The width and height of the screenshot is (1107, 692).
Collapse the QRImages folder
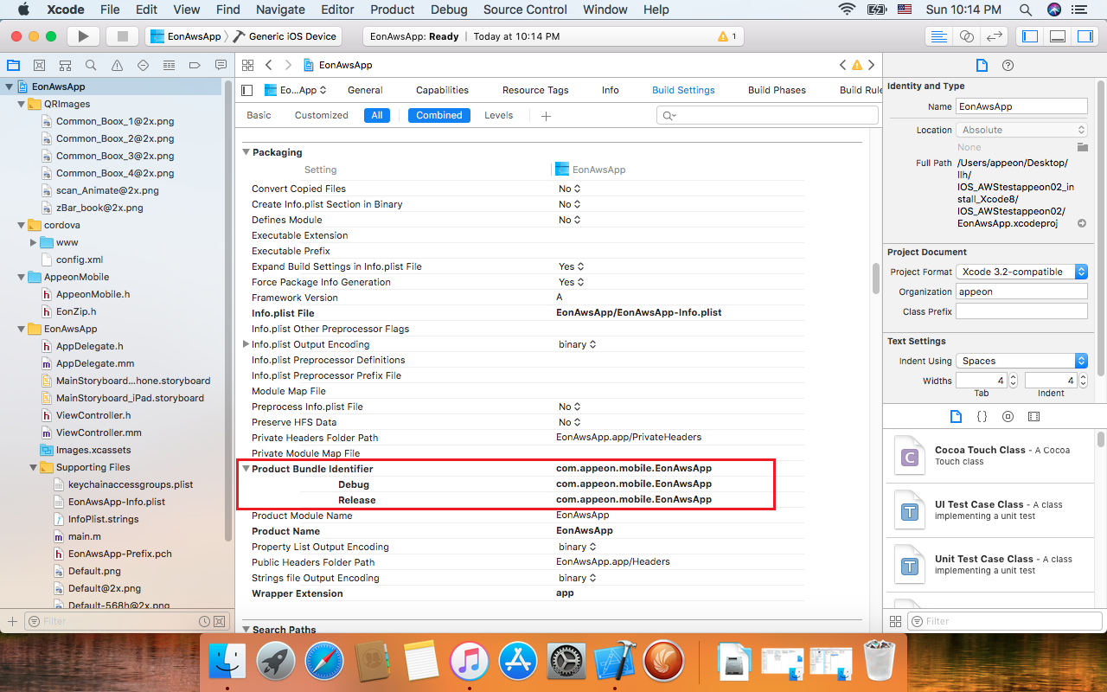point(21,104)
